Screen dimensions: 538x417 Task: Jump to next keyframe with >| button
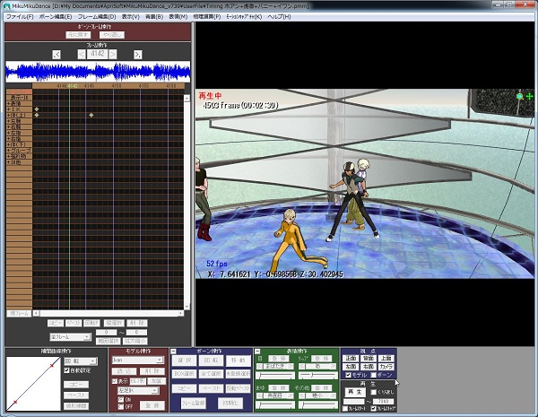(x=137, y=55)
